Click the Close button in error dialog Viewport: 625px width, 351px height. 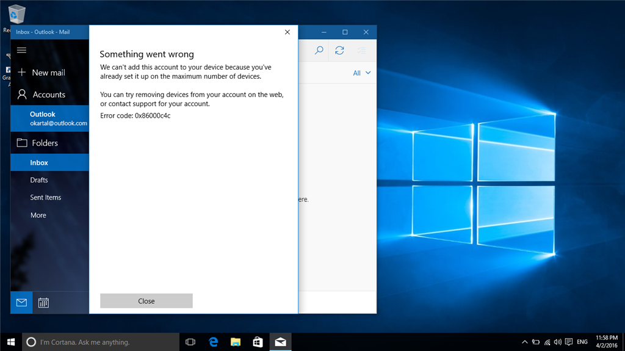(146, 301)
